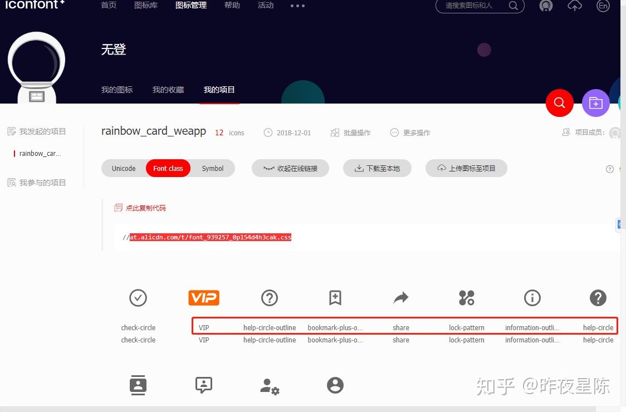
Task: Open the 首页 home menu
Action: click(109, 5)
